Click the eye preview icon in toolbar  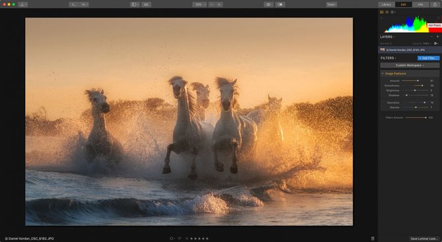[268, 5]
